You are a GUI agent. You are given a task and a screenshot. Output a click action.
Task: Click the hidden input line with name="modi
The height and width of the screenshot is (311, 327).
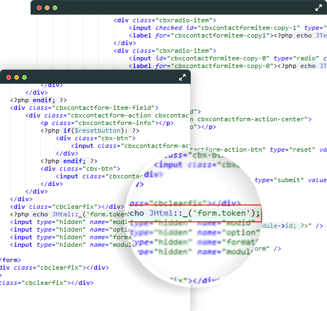point(69,222)
